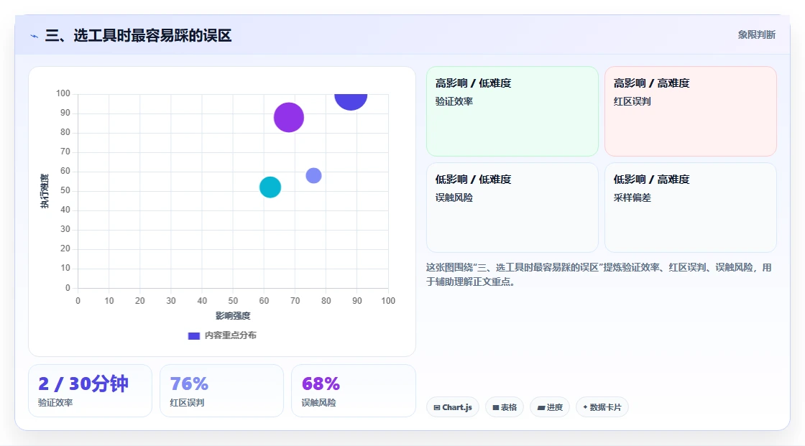805x446 pixels.
Task: Open the 低影响 / 高难度 quadrant card
Action: coord(691,208)
